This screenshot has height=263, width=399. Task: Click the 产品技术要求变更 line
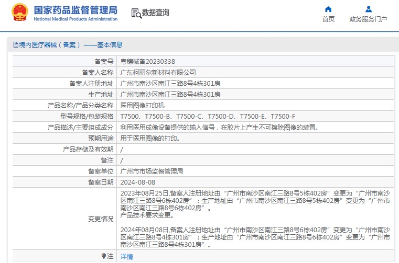tap(147, 215)
